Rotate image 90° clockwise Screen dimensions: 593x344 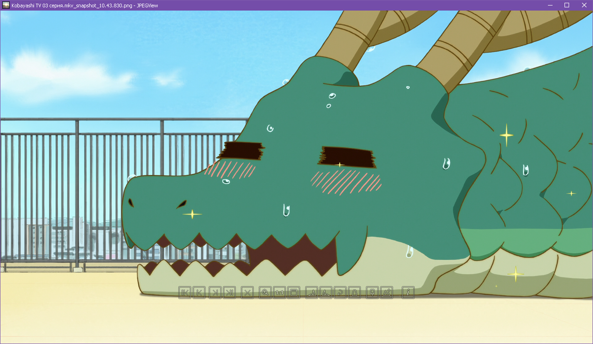312,293
